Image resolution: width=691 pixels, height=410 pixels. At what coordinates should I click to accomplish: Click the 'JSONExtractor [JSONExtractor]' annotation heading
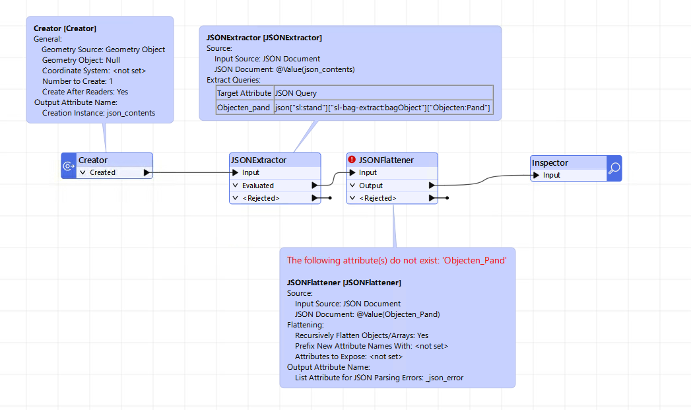264,38
